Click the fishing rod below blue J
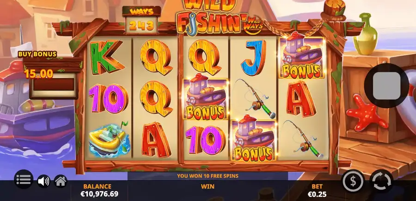This screenshot has width=416, height=201. point(254,98)
